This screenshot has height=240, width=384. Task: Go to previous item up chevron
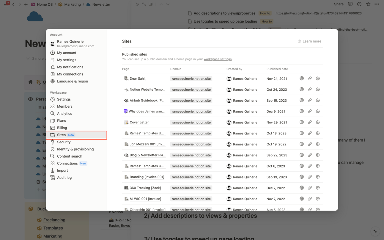161,4
